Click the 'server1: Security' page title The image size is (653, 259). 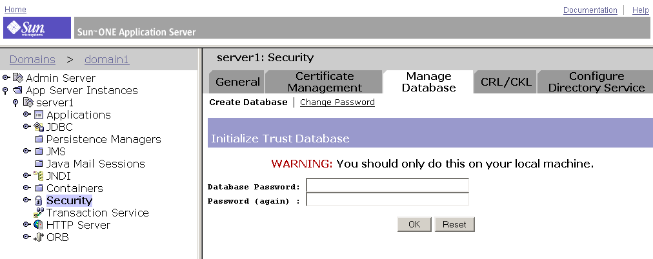pos(265,57)
